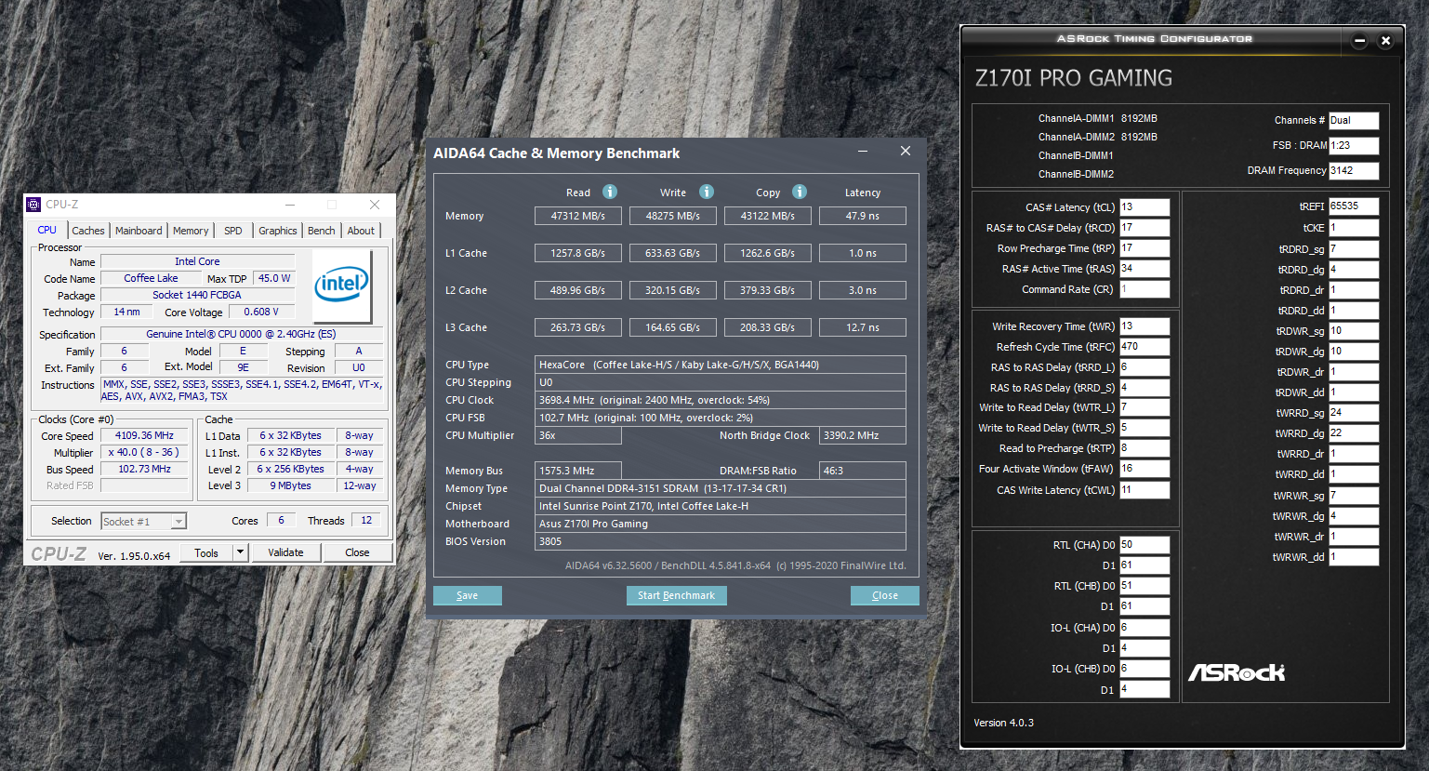Minimize the CPU-Z window
Screen dimensions: 1429x771
290,205
